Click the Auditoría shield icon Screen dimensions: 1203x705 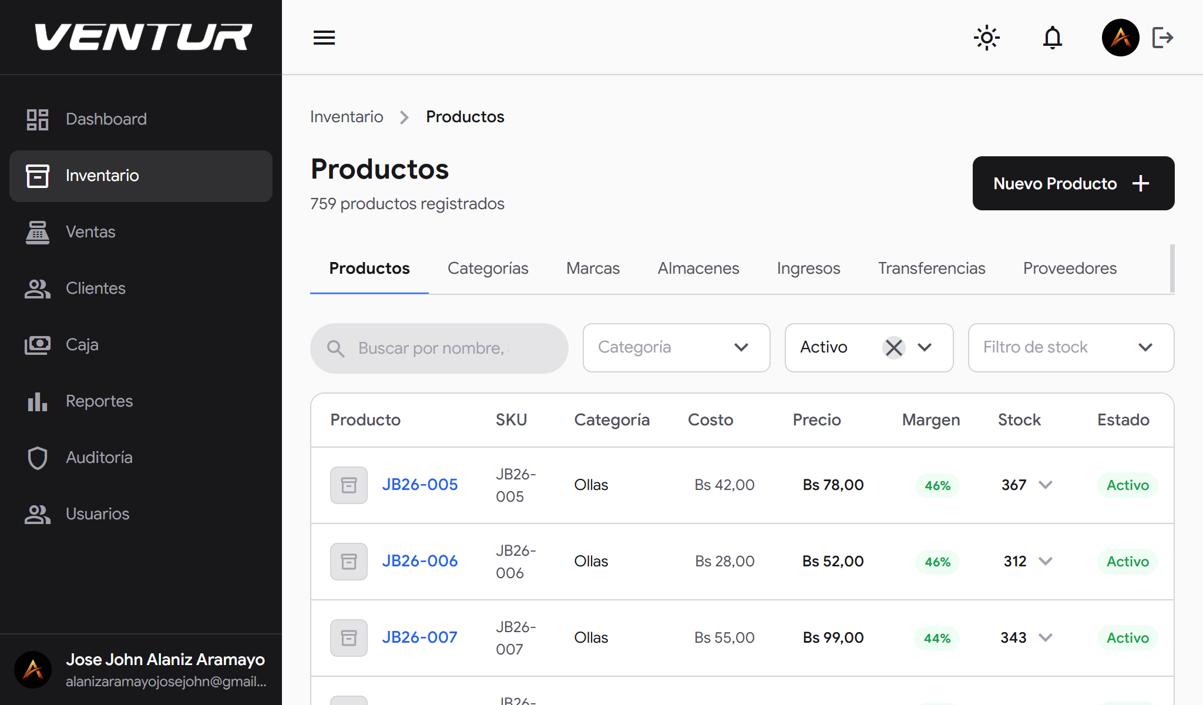pyautogui.click(x=37, y=457)
